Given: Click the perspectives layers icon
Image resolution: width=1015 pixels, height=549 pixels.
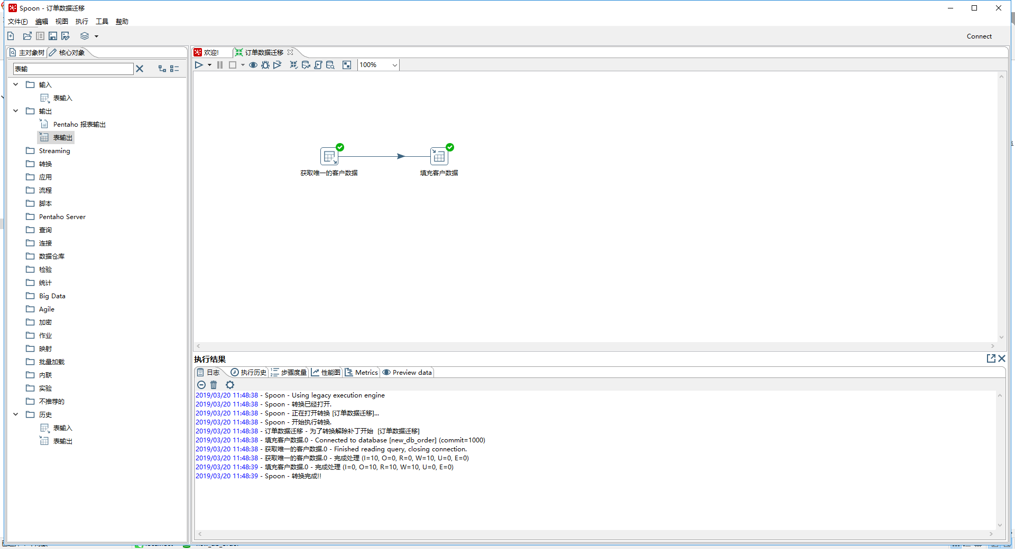Looking at the screenshot, I should (x=85, y=36).
